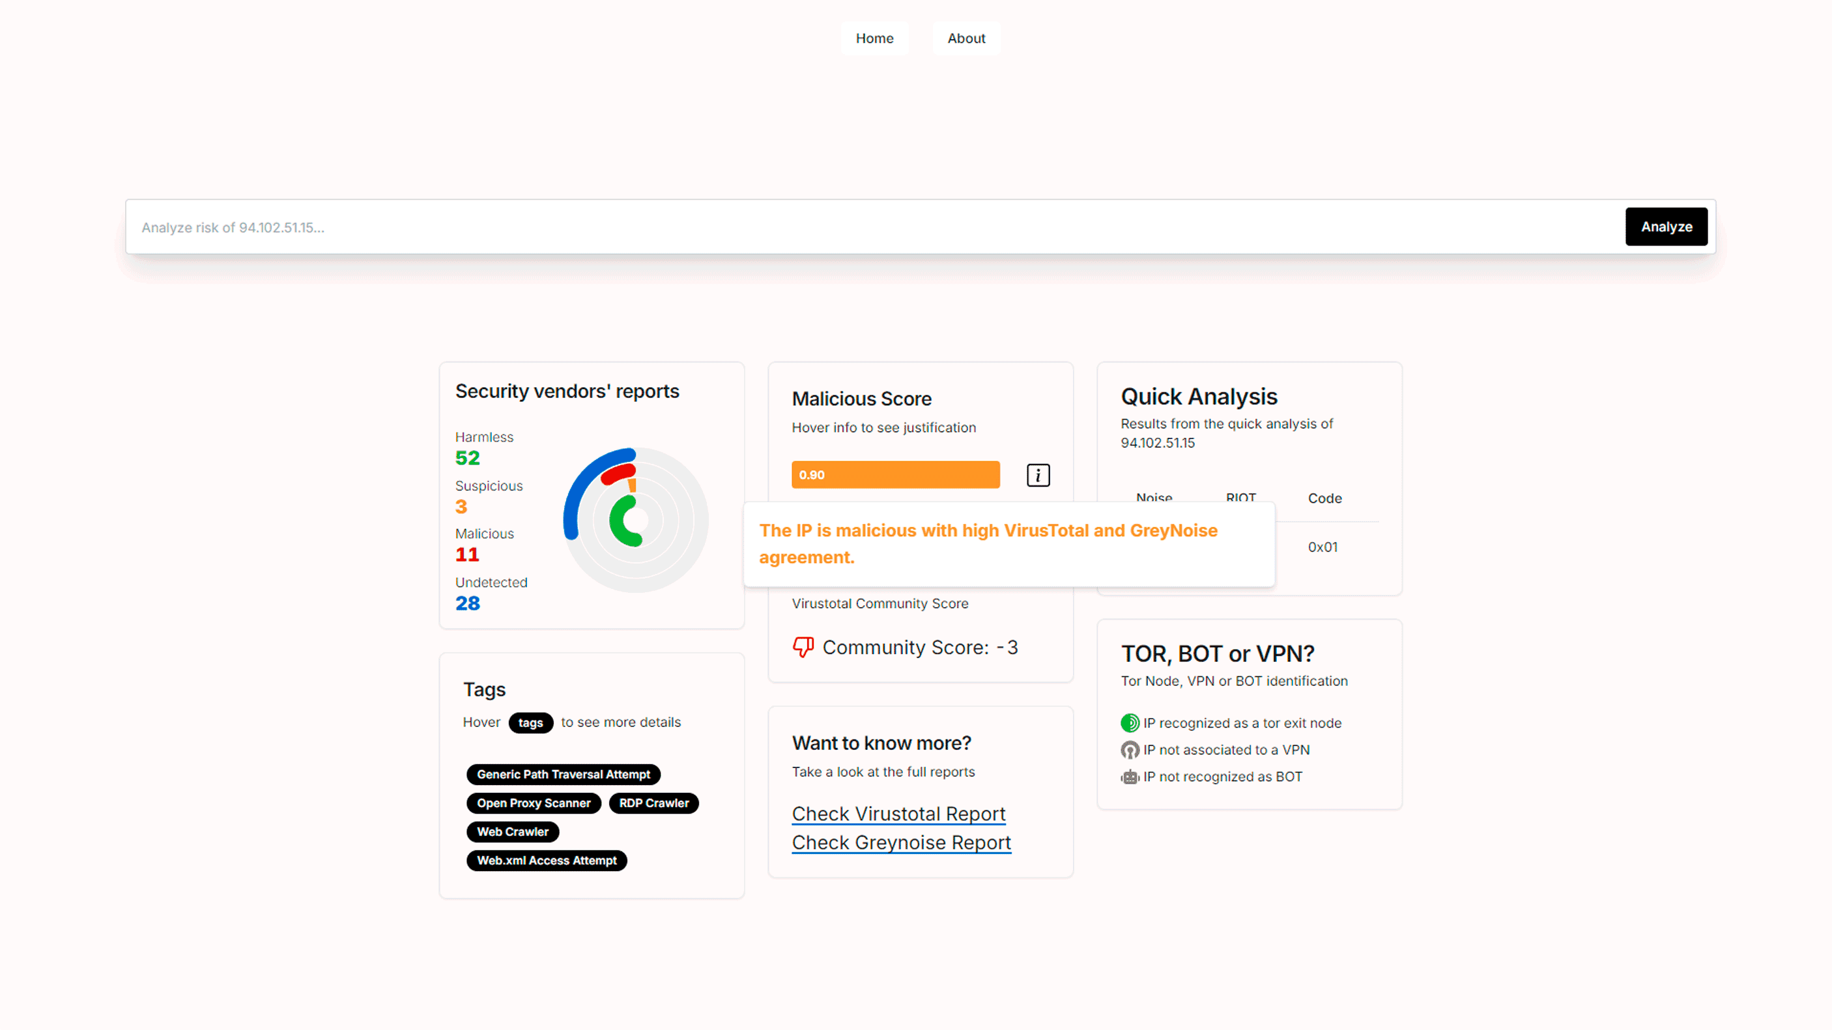Click the Virustotal Community Score label
Viewport: 1832px width, 1030px height.
(x=880, y=604)
